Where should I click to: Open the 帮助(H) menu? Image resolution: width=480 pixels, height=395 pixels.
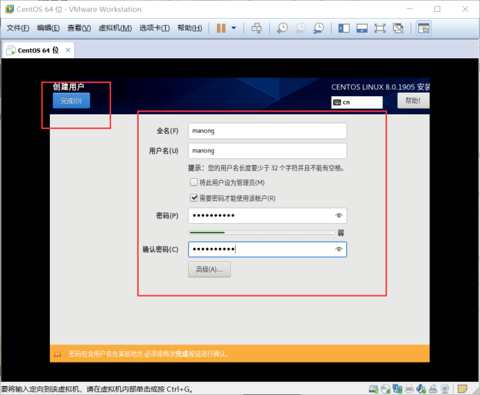pyautogui.click(x=190, y=28)
